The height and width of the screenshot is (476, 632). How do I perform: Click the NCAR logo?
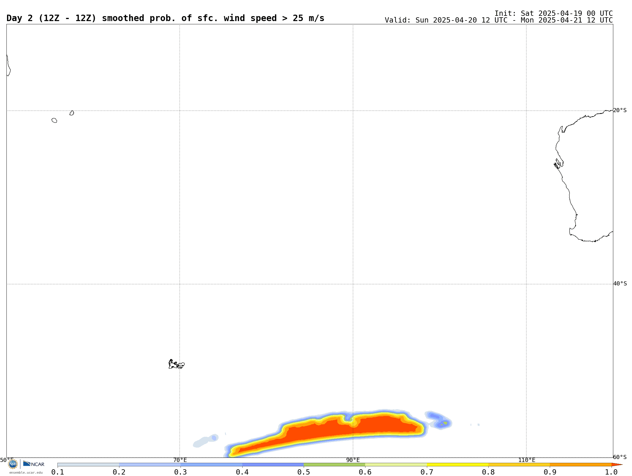pos(34,464)
